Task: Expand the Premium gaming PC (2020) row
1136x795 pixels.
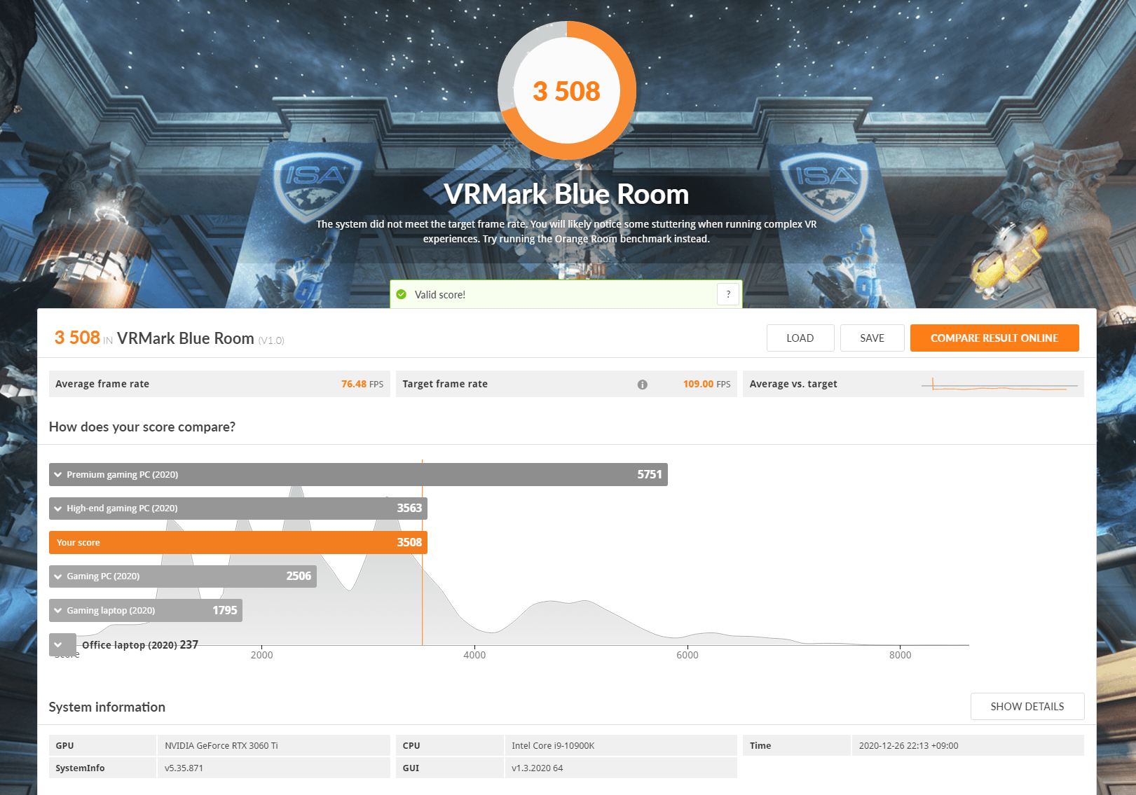Action: click(58, 474)
